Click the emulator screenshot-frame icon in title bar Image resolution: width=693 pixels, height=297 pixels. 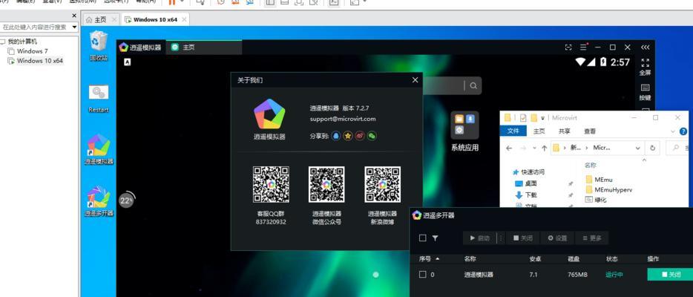click(568, 48)
